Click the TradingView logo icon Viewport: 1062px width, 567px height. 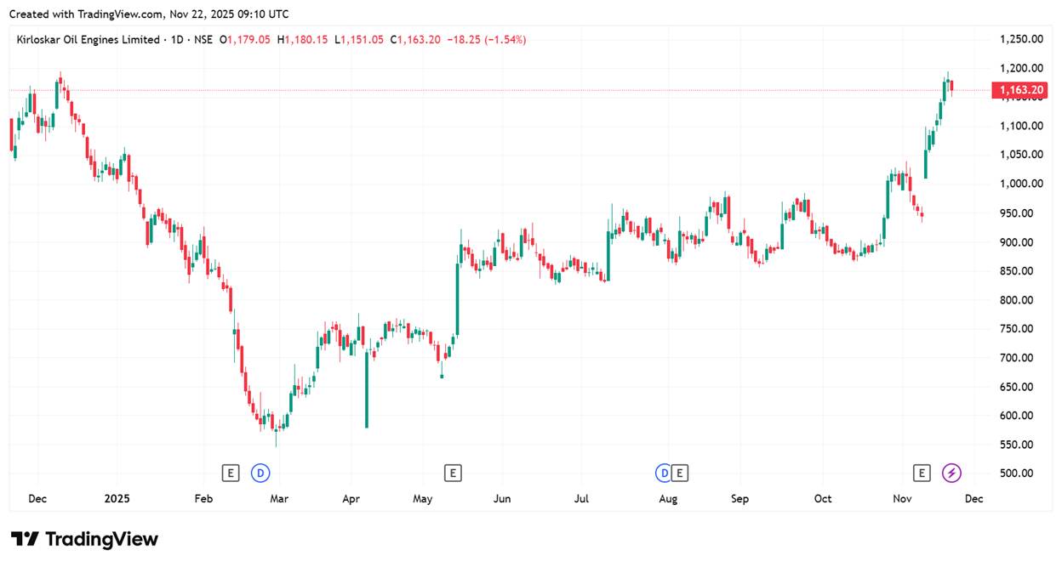(25, 539)
